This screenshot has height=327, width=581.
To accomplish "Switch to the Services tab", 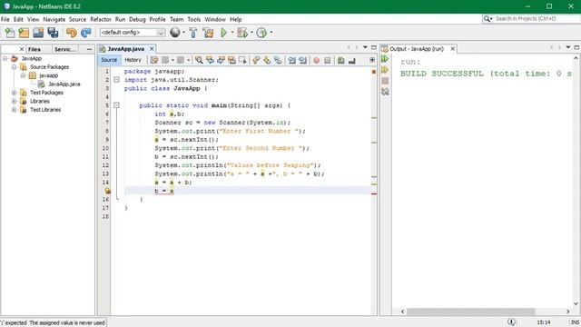I will point(64,49).
